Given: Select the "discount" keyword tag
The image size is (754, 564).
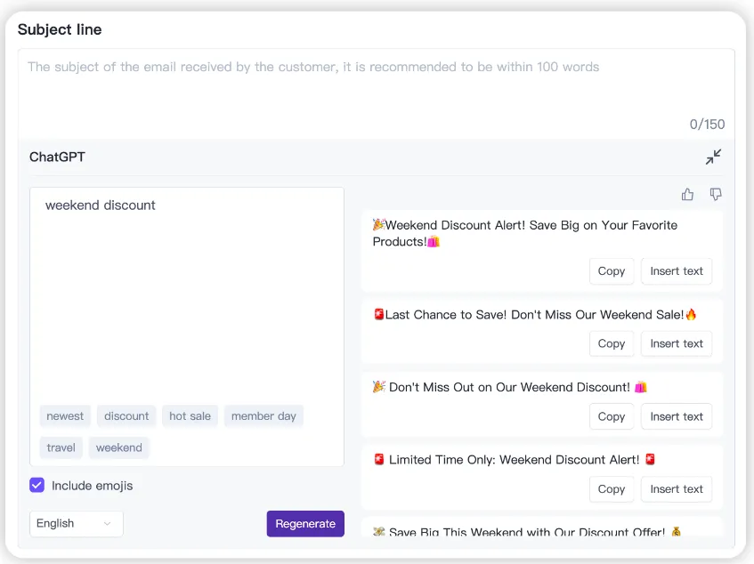Looking at the screenshot, I should coord(126,416).
